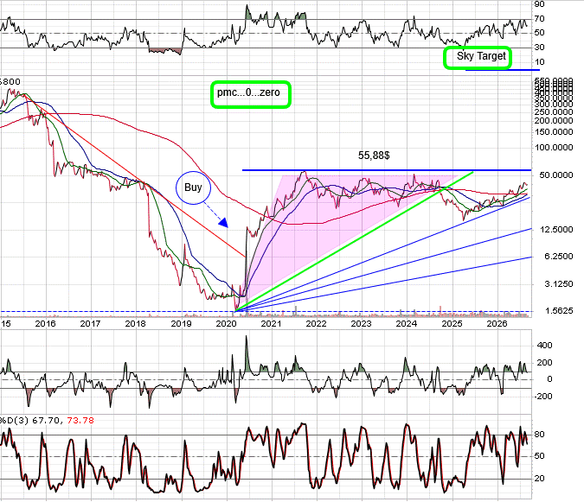Click the 55,88$ price label
This screenshot has height=502, width=584.
[x=374, y=156]
